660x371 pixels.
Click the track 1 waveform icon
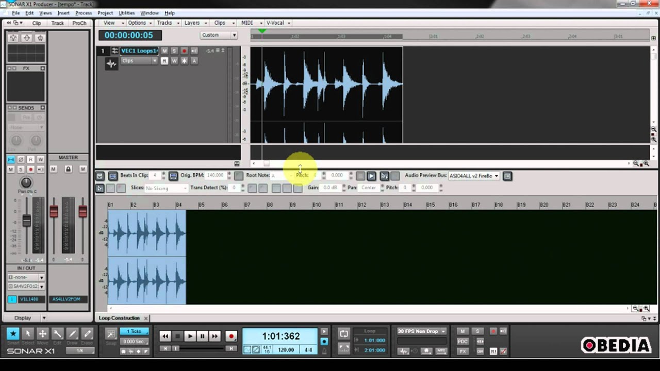(x=111, y=64)
